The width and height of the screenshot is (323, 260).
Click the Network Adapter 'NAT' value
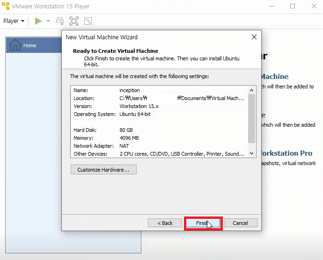pyautogui.click(x=124, y=146)
